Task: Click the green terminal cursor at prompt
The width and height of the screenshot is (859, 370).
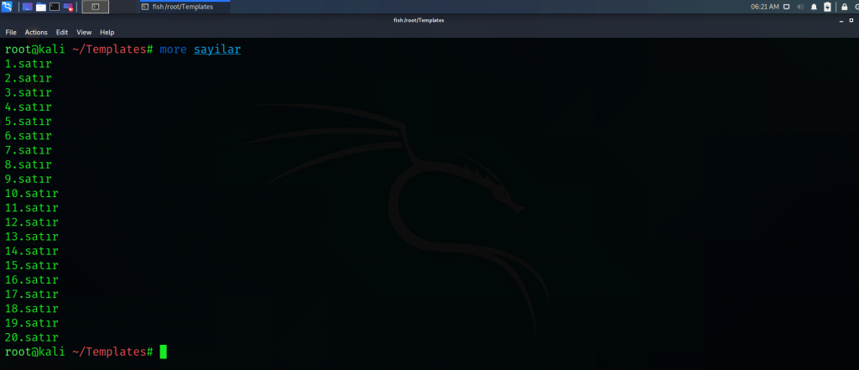Action: 163,352
